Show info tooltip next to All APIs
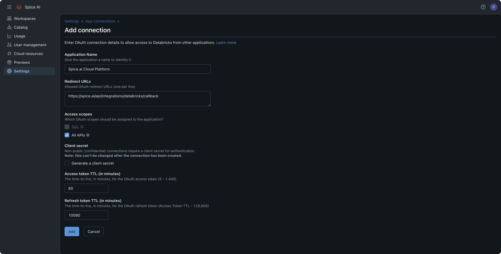Viewport: 501px width, 254px height. [88, 135]
